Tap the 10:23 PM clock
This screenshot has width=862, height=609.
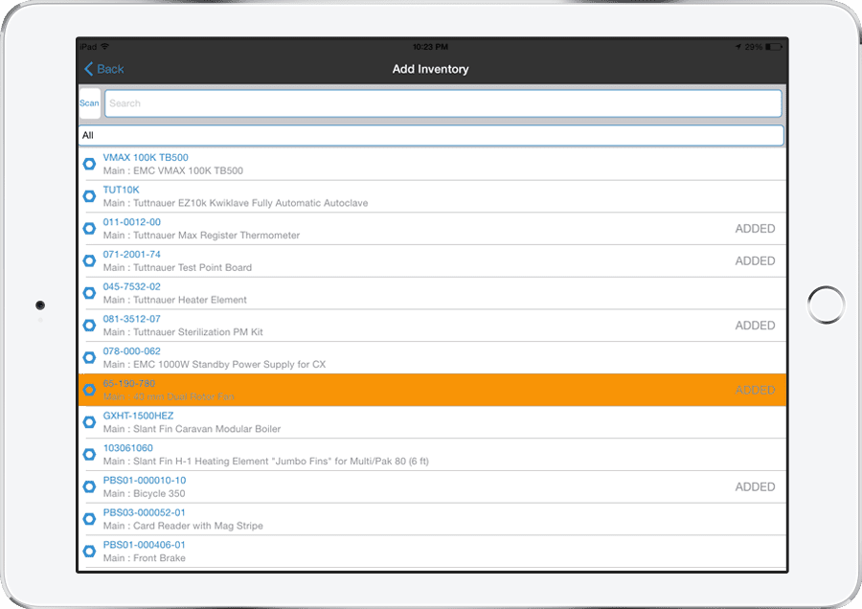click(430, 47)
